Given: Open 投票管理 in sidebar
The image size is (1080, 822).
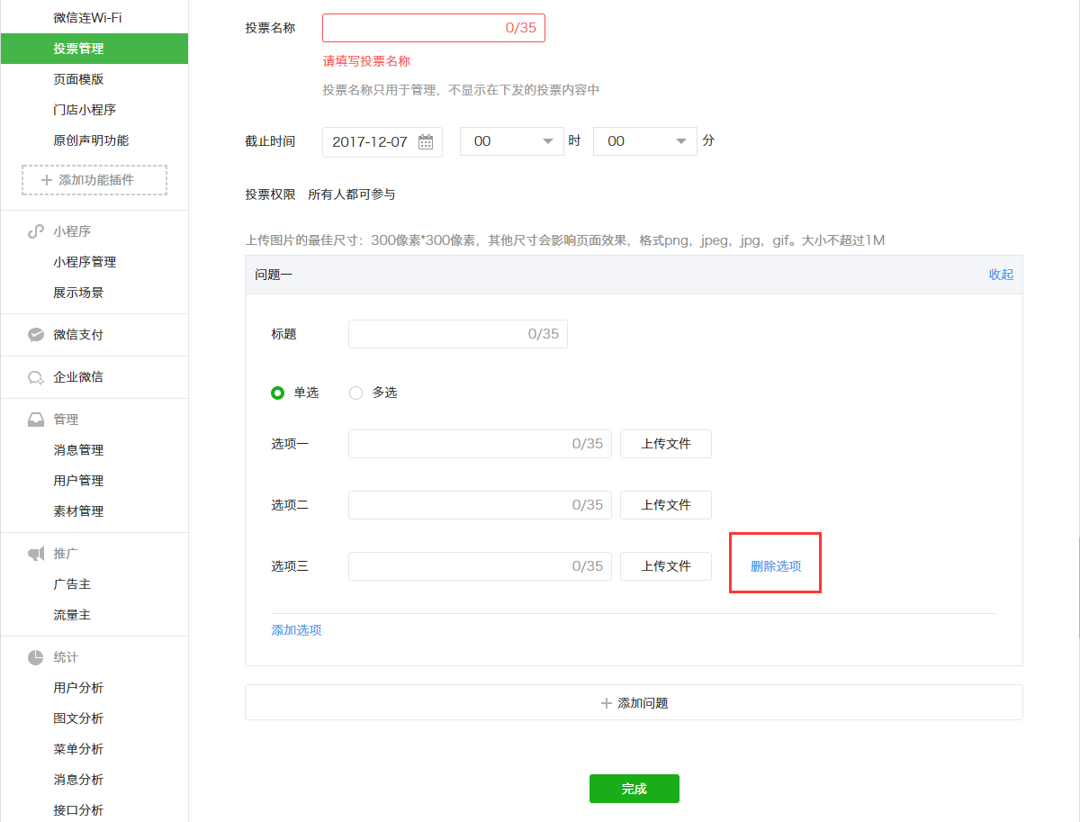Looking at the screenshot, I should coord(94,49).
